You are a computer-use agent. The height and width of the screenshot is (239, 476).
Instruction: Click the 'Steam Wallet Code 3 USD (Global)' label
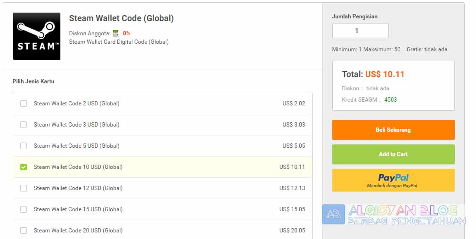(x=76, y=125)
